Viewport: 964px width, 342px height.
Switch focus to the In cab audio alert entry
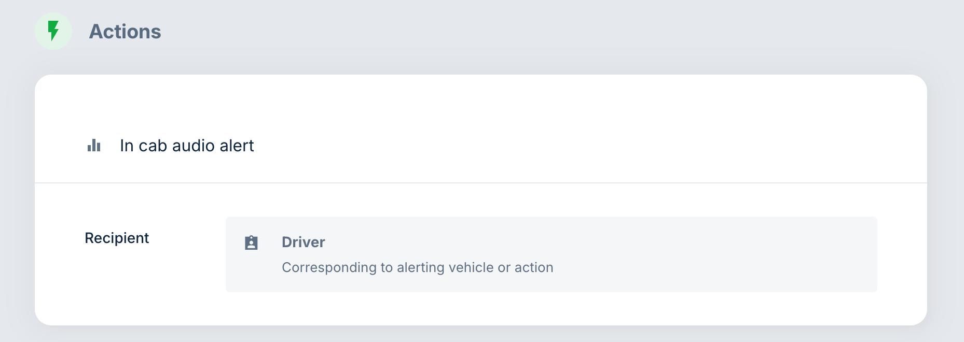click(187, 146)
